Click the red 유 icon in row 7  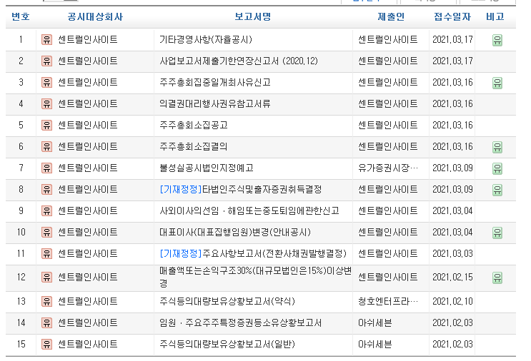(46, 168)
